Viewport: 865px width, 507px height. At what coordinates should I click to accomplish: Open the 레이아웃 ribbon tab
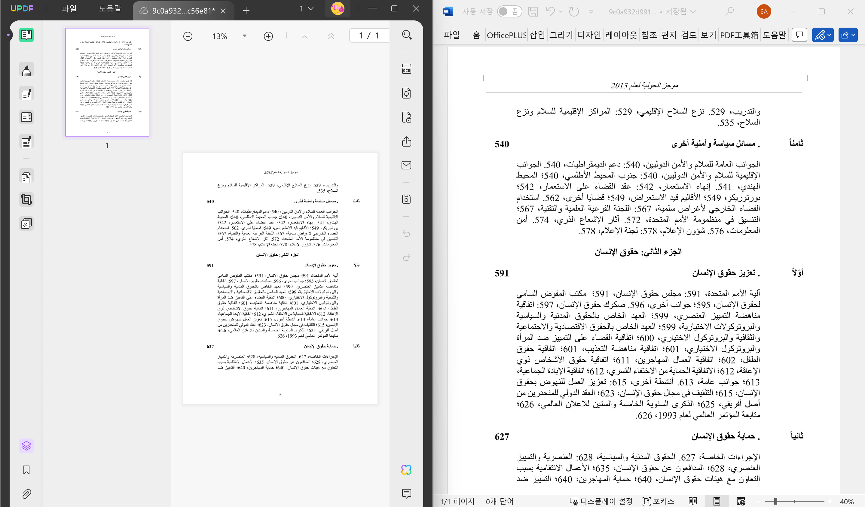coord(621,35)
